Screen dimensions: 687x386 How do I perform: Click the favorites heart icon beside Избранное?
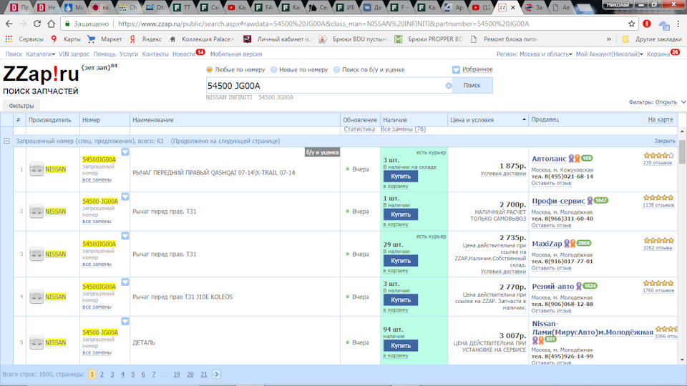[x=456, y=69]
